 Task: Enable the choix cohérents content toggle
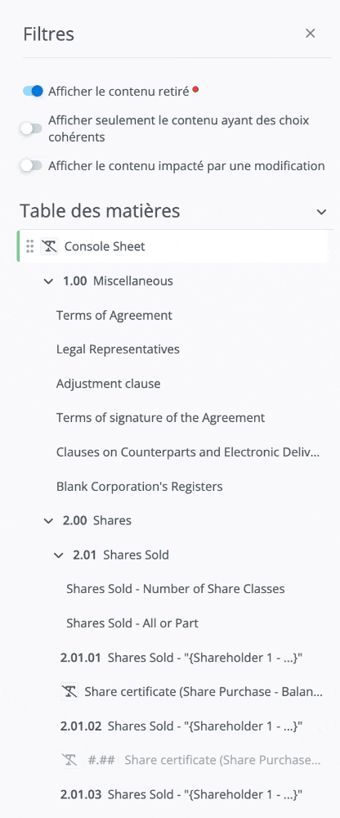click(x=31, y=128)
